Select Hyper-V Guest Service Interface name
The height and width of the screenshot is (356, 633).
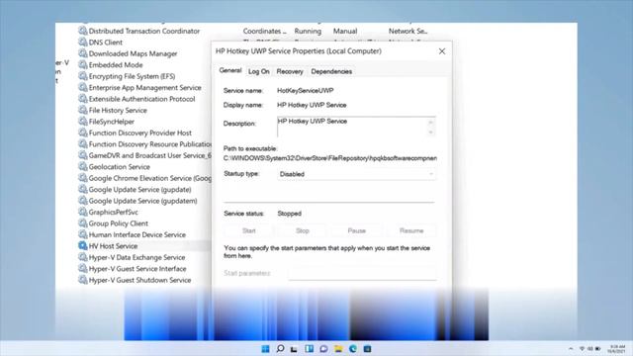[x=137, y=268]
